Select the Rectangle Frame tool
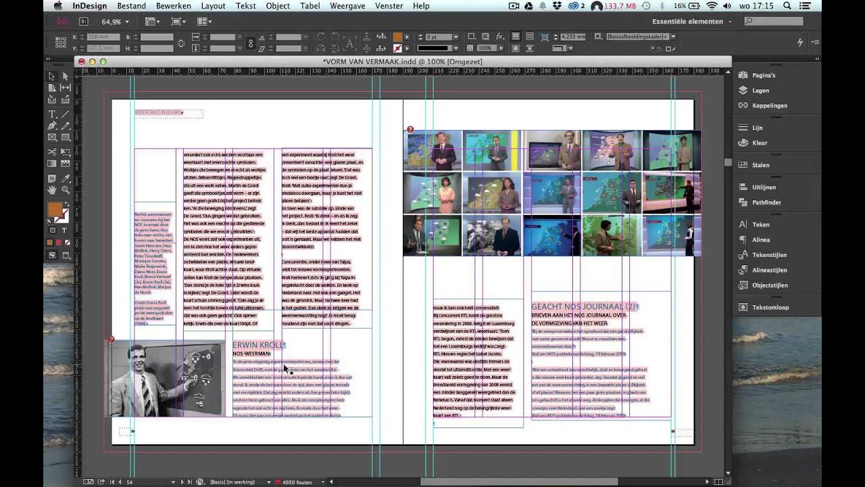Viewport: 865px width, 487px height. pos(51,137)
